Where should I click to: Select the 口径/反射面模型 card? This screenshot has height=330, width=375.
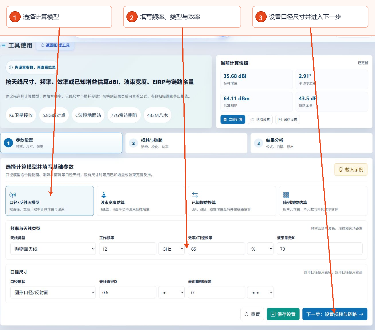50,201
